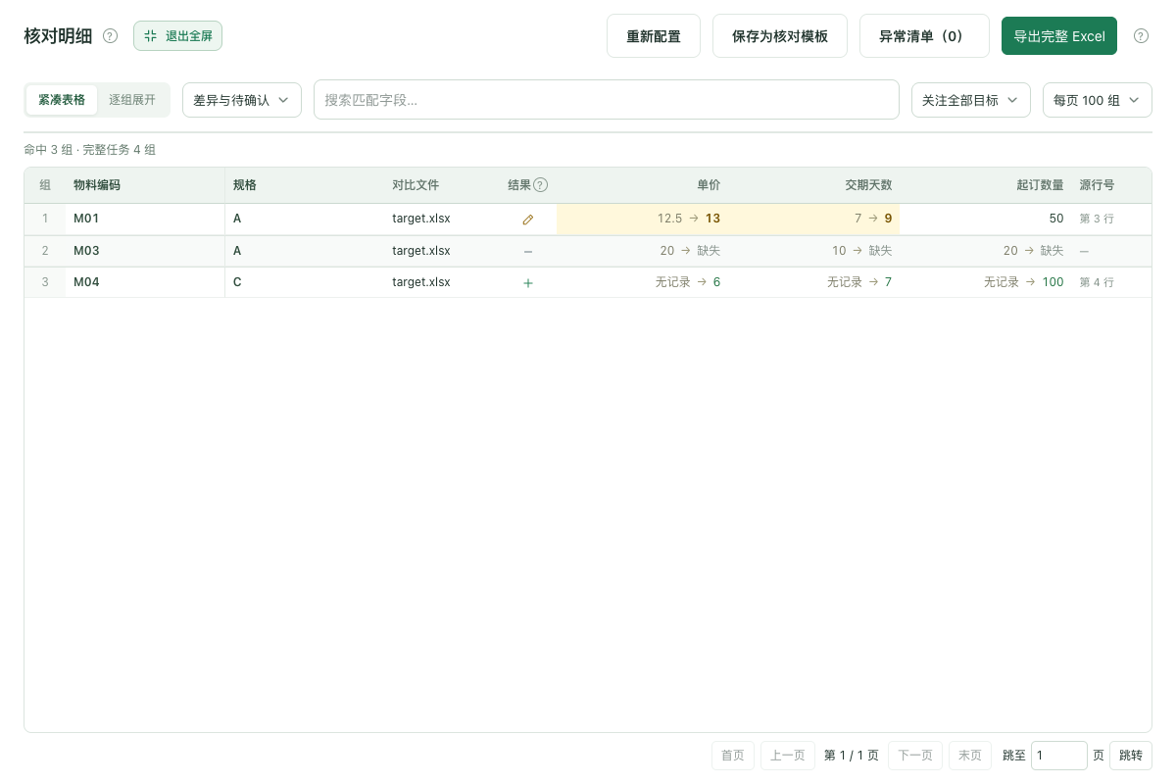Click 第 1 / 1 页 page indicator
The image size is (1176, 784).
pos(852,756)
